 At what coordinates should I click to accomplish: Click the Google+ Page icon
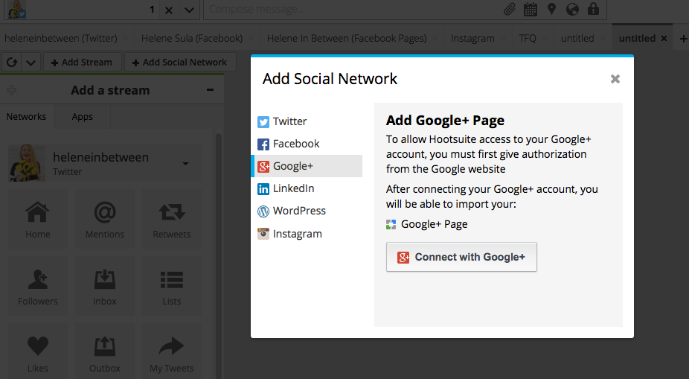(x=391, y=225)
